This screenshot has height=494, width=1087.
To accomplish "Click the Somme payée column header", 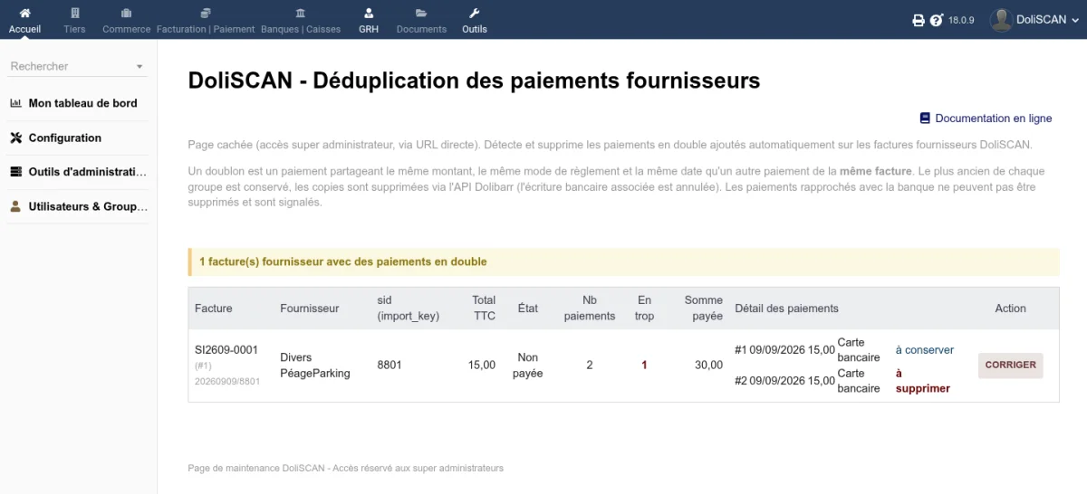I will pyautogui.click(x=704, y=309).
